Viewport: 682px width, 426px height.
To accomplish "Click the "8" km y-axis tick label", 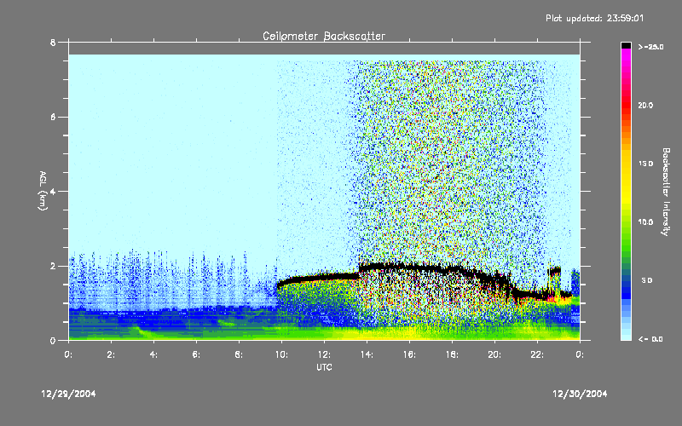I will click(x=53, y=42).
